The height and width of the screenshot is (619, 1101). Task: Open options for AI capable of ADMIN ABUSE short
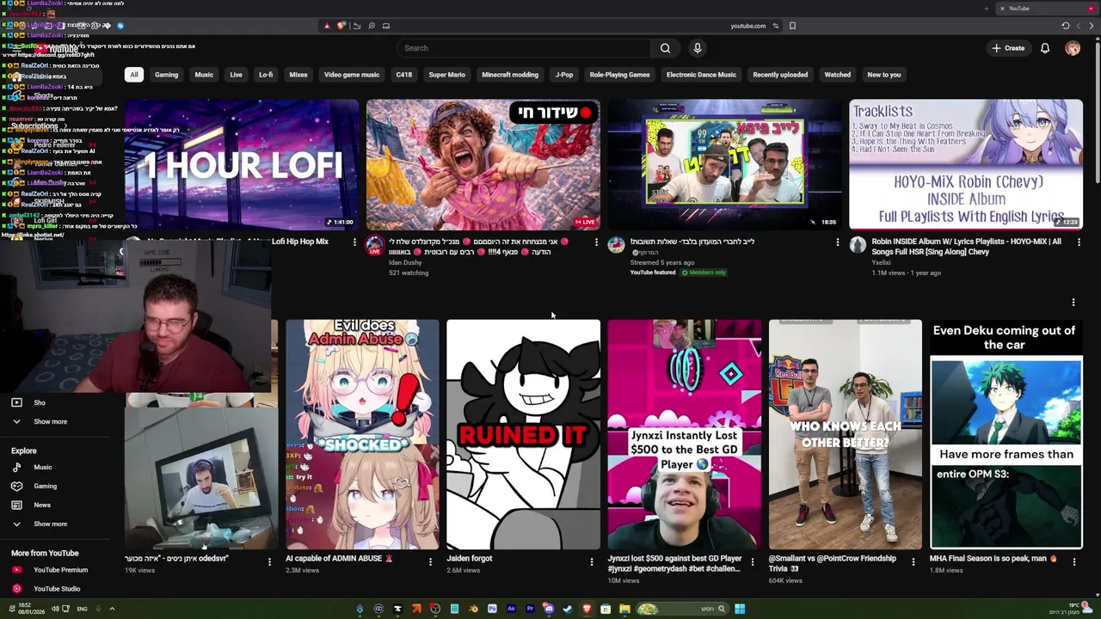430,561
